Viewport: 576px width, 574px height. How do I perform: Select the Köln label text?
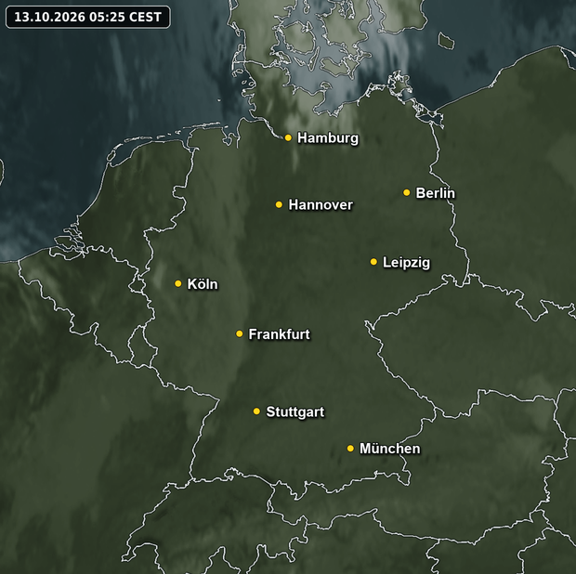[x=203, y=284]
